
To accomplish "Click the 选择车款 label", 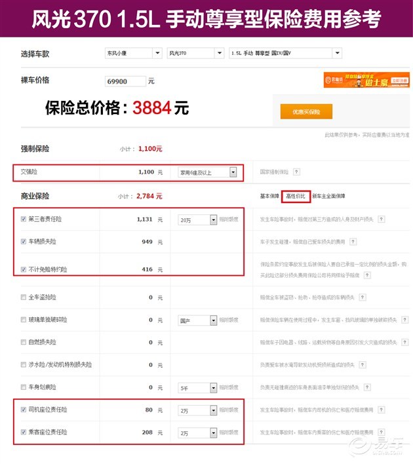I will coord(35,54).
